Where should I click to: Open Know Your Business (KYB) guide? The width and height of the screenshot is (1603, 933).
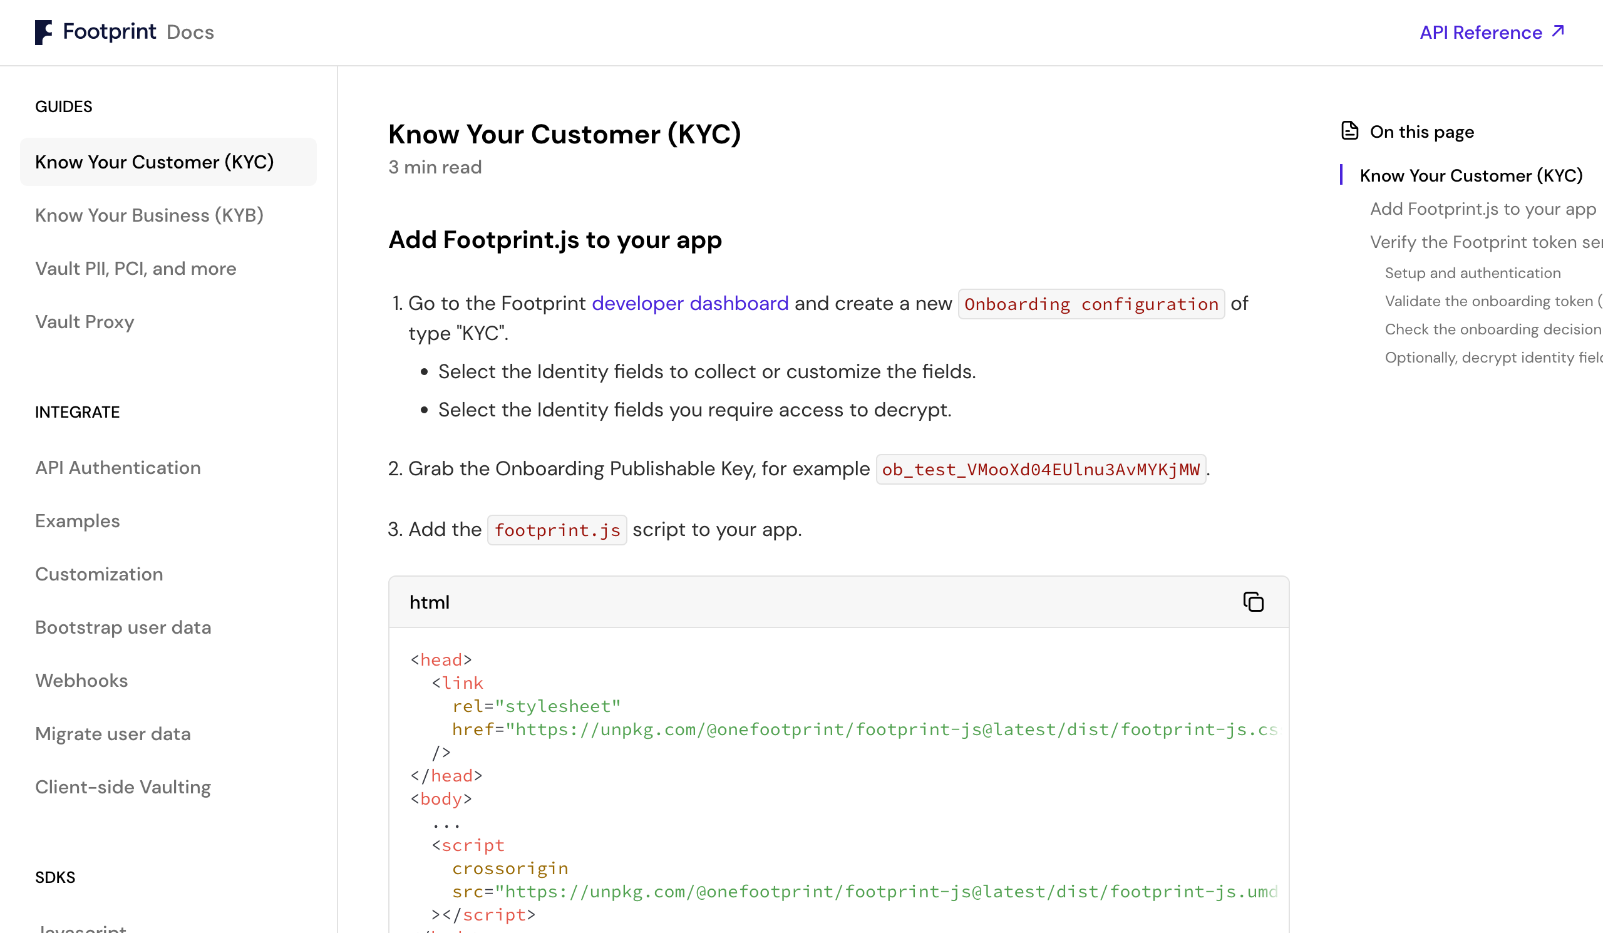pos(150,215)
